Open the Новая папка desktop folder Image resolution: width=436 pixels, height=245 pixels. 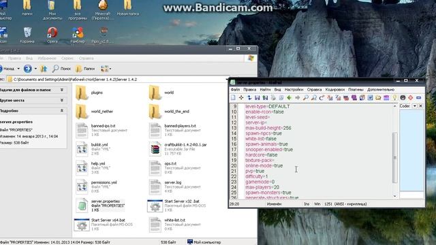click(x=128, y=7)
